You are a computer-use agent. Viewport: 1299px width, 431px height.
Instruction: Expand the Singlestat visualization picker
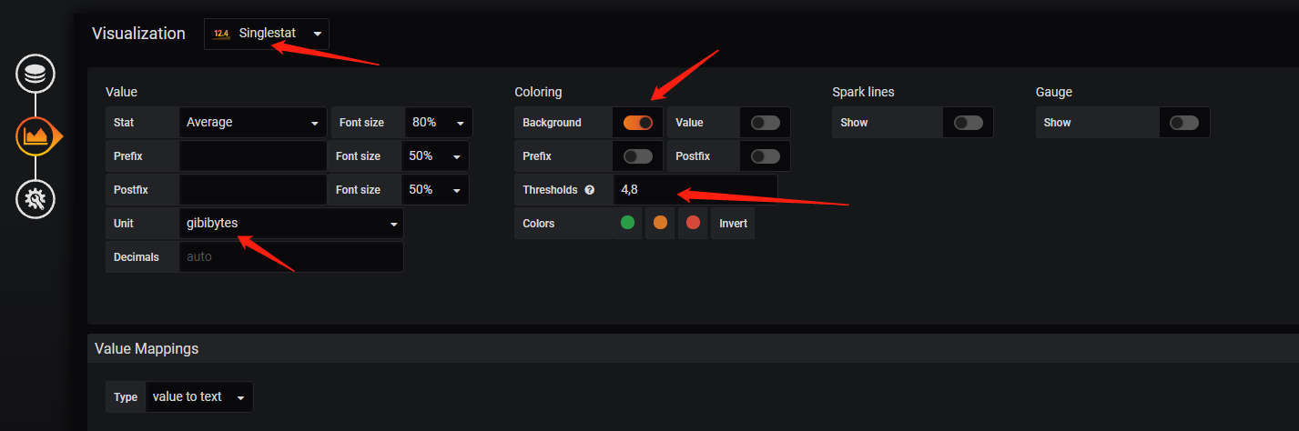coord(267,34)
